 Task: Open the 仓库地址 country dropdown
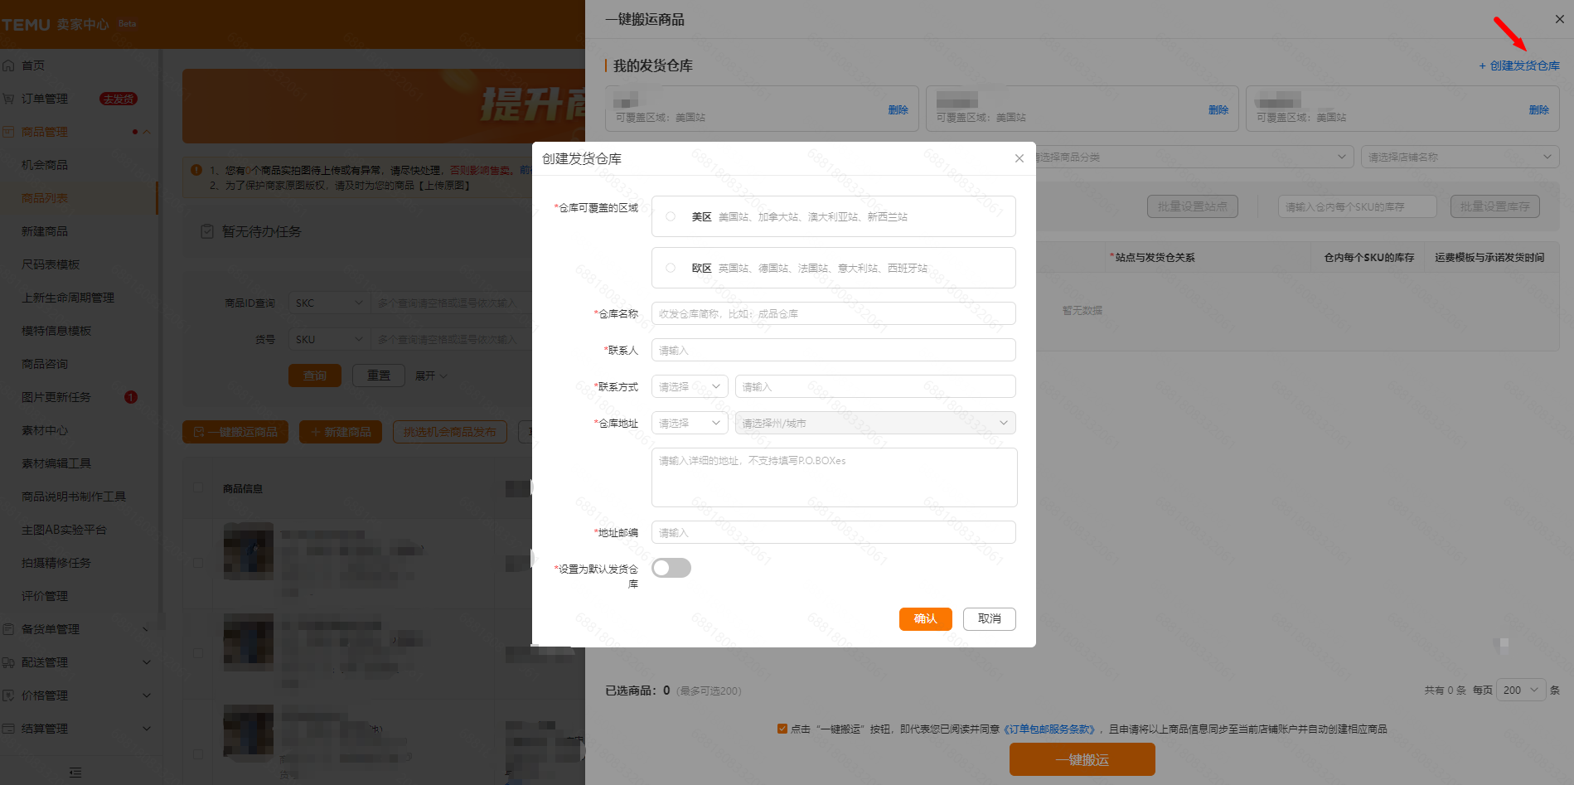[690, 424]
